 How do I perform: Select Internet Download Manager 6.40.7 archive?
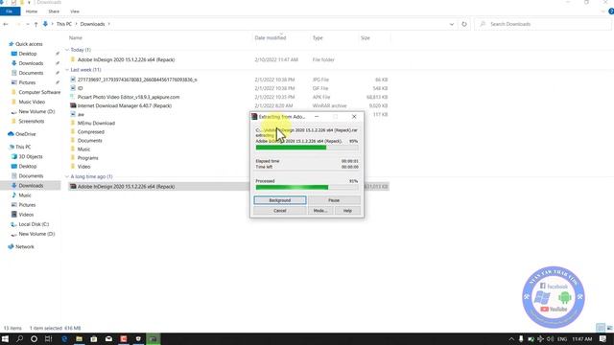[x=125, y=105]
